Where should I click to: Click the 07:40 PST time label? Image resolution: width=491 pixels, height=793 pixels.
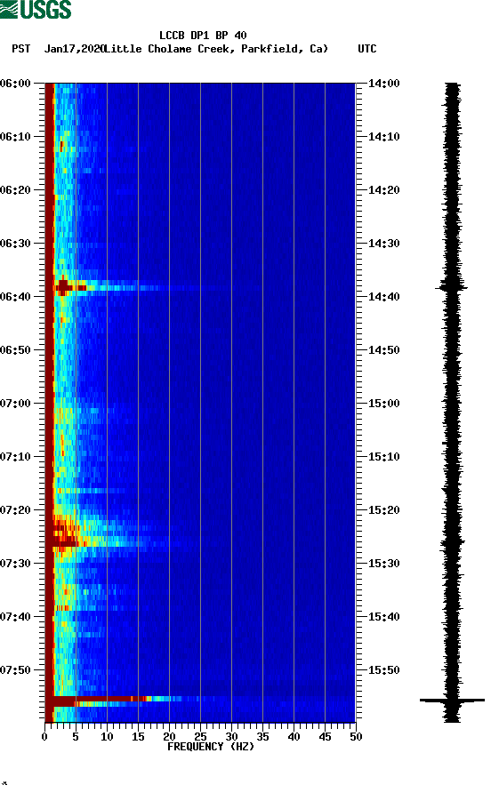(x=16, y=617)
